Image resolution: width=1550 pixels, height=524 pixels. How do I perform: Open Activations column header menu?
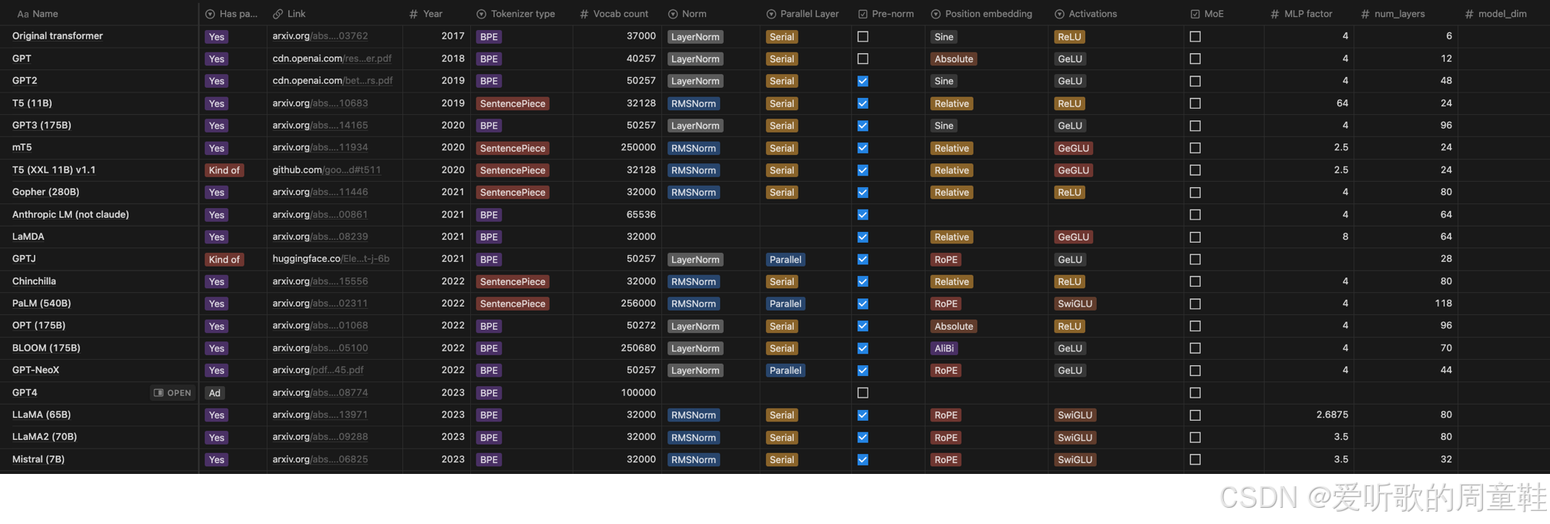[x=1115, y=14]
